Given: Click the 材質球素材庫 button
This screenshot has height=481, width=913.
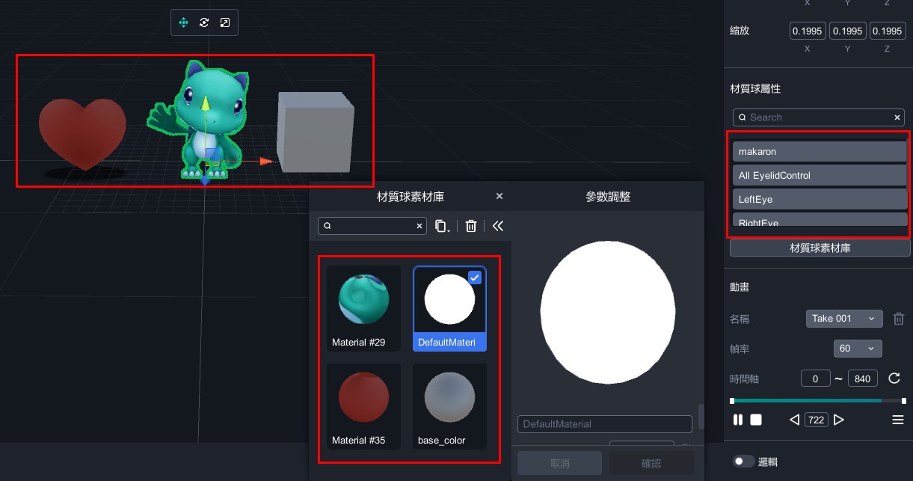Looking at the screenshot, I should [x=820, y=248].
